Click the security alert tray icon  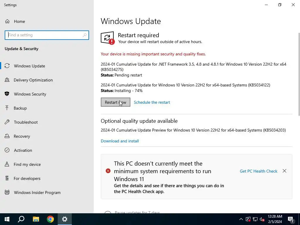pyautogui.click(x=248, y=219)
